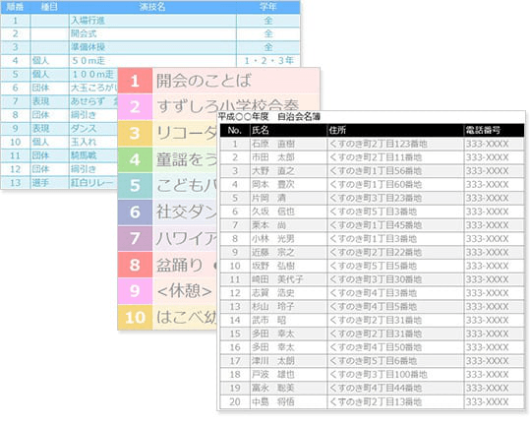Screen dimensions: 531x425
Task: Select the green number 4 tile
Action: click(135, 159)
